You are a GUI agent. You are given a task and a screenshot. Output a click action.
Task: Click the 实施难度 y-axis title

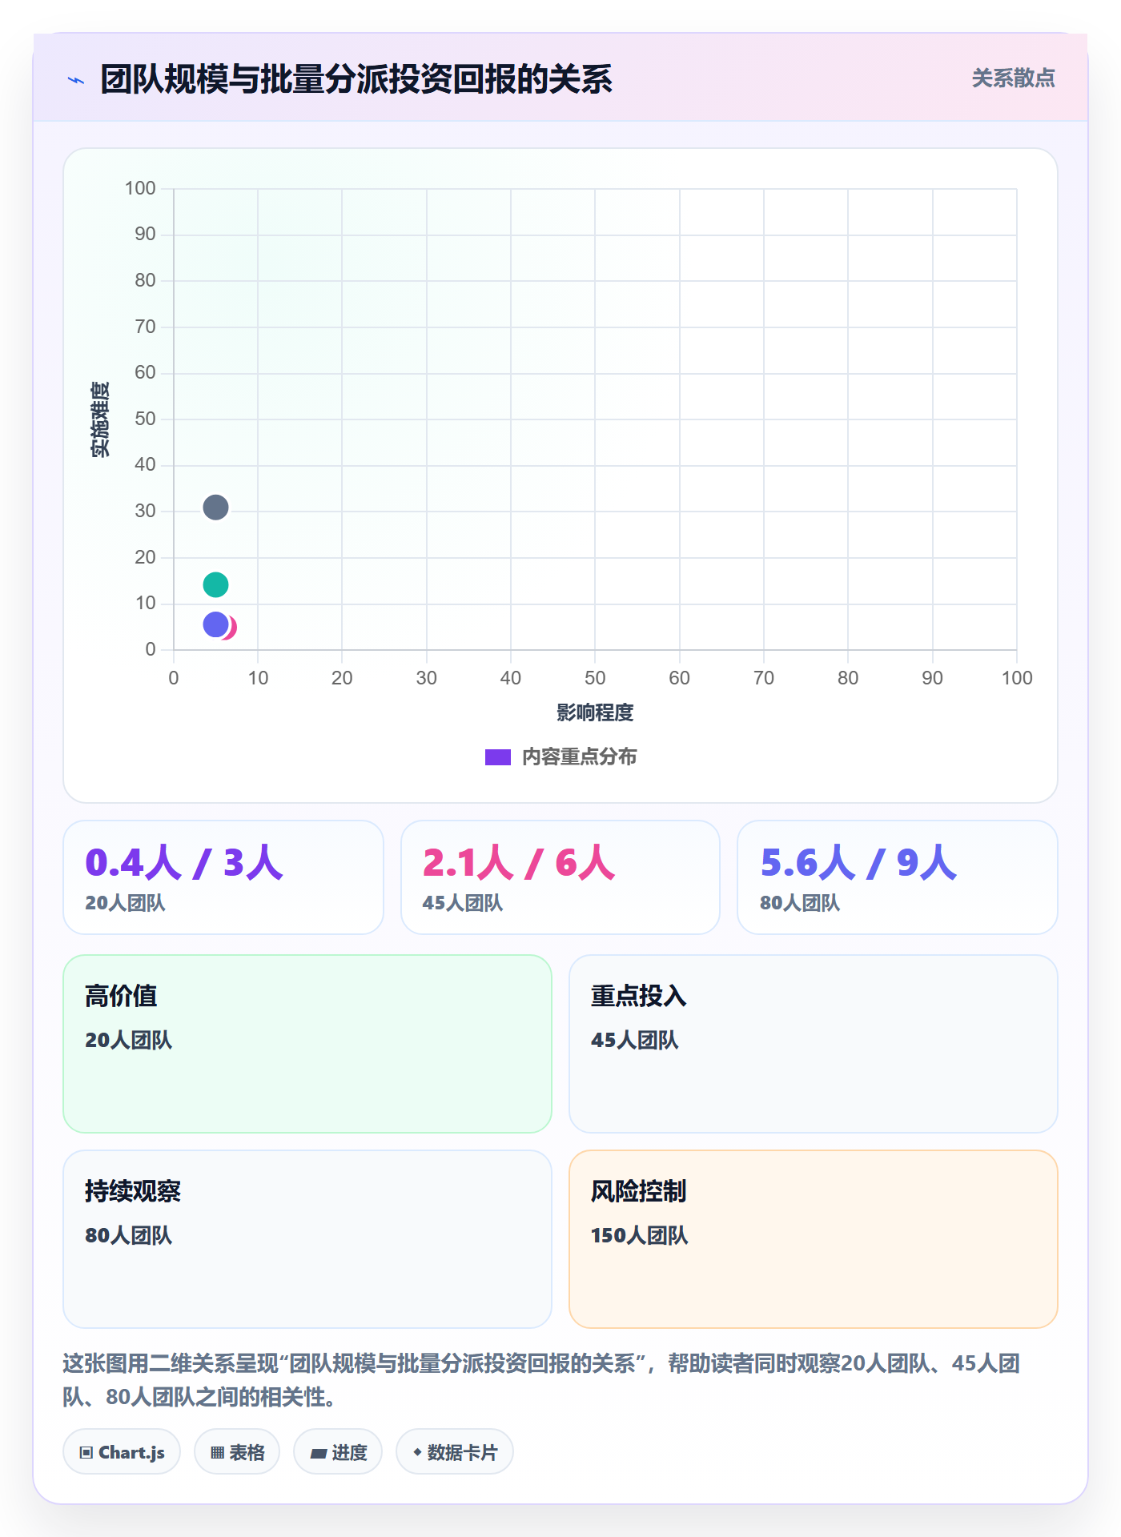[100, 419]
